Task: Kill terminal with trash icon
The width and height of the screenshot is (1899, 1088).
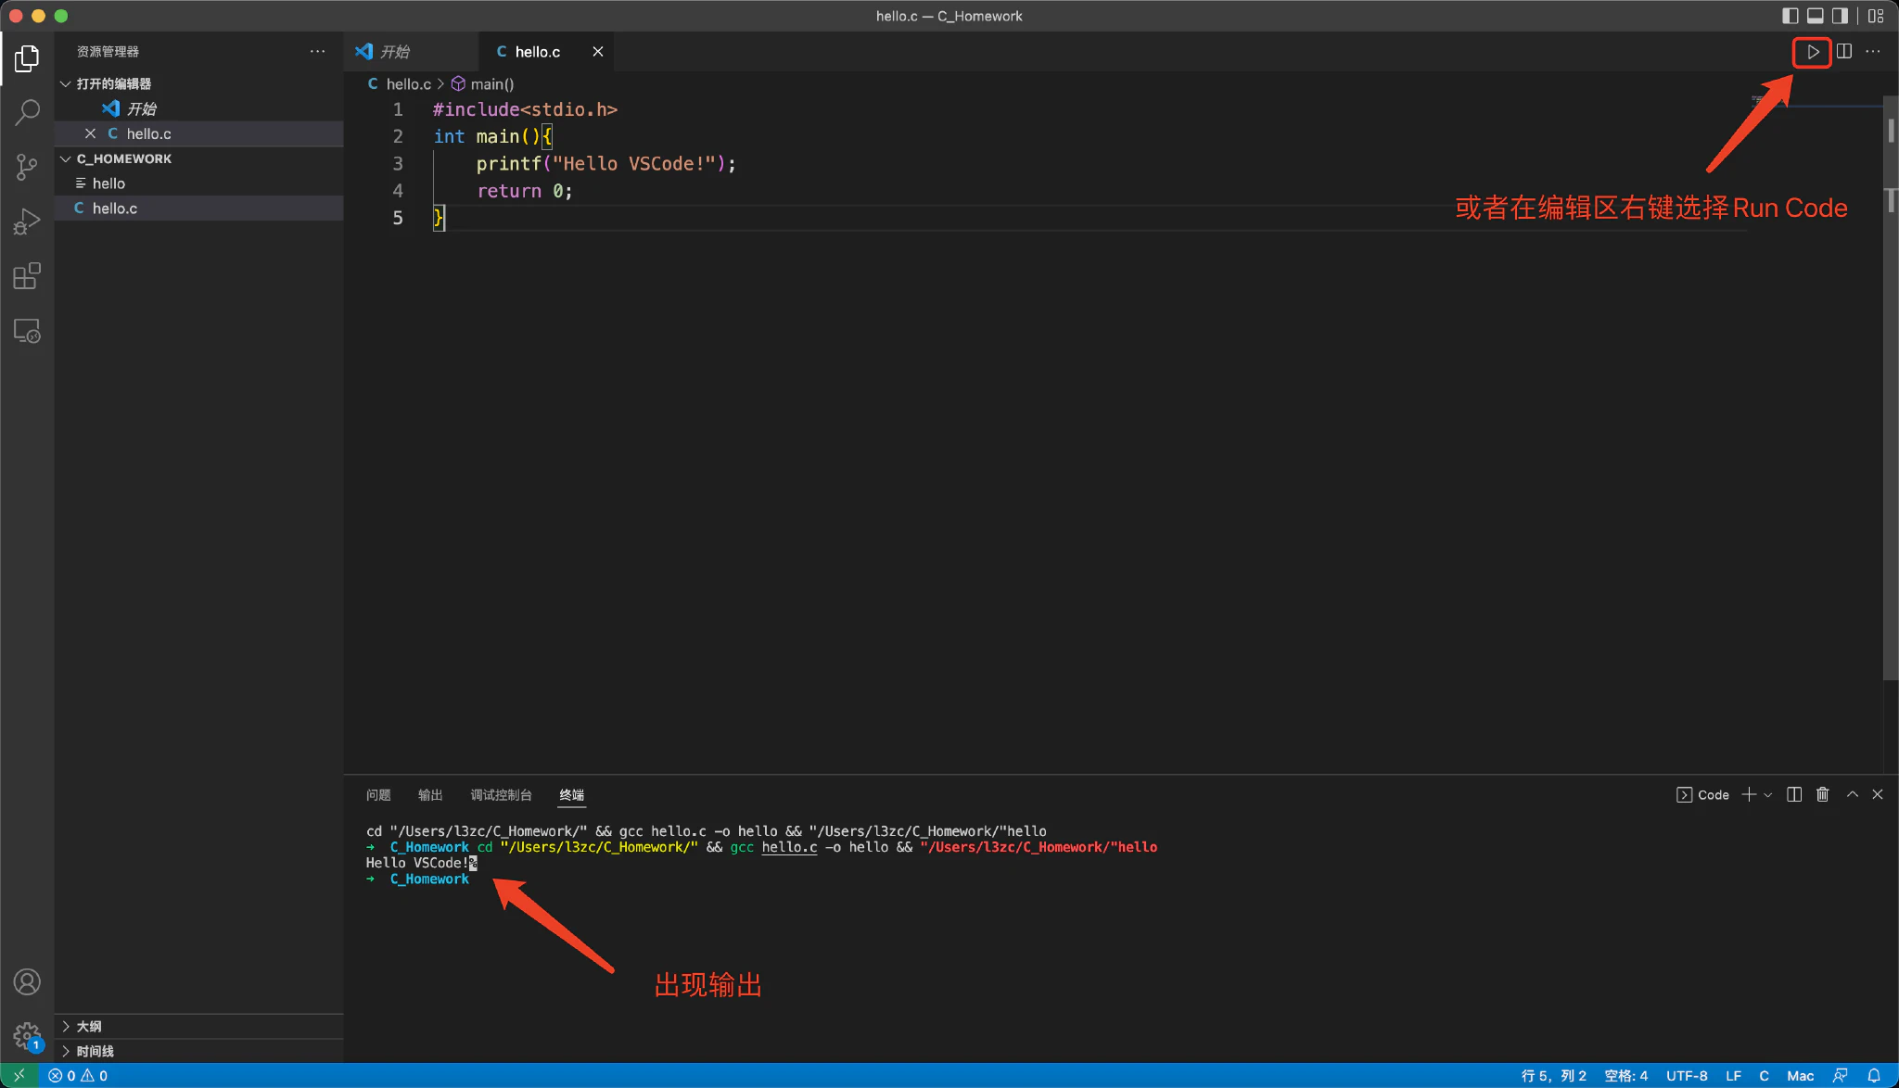Action: [1822, 794]
